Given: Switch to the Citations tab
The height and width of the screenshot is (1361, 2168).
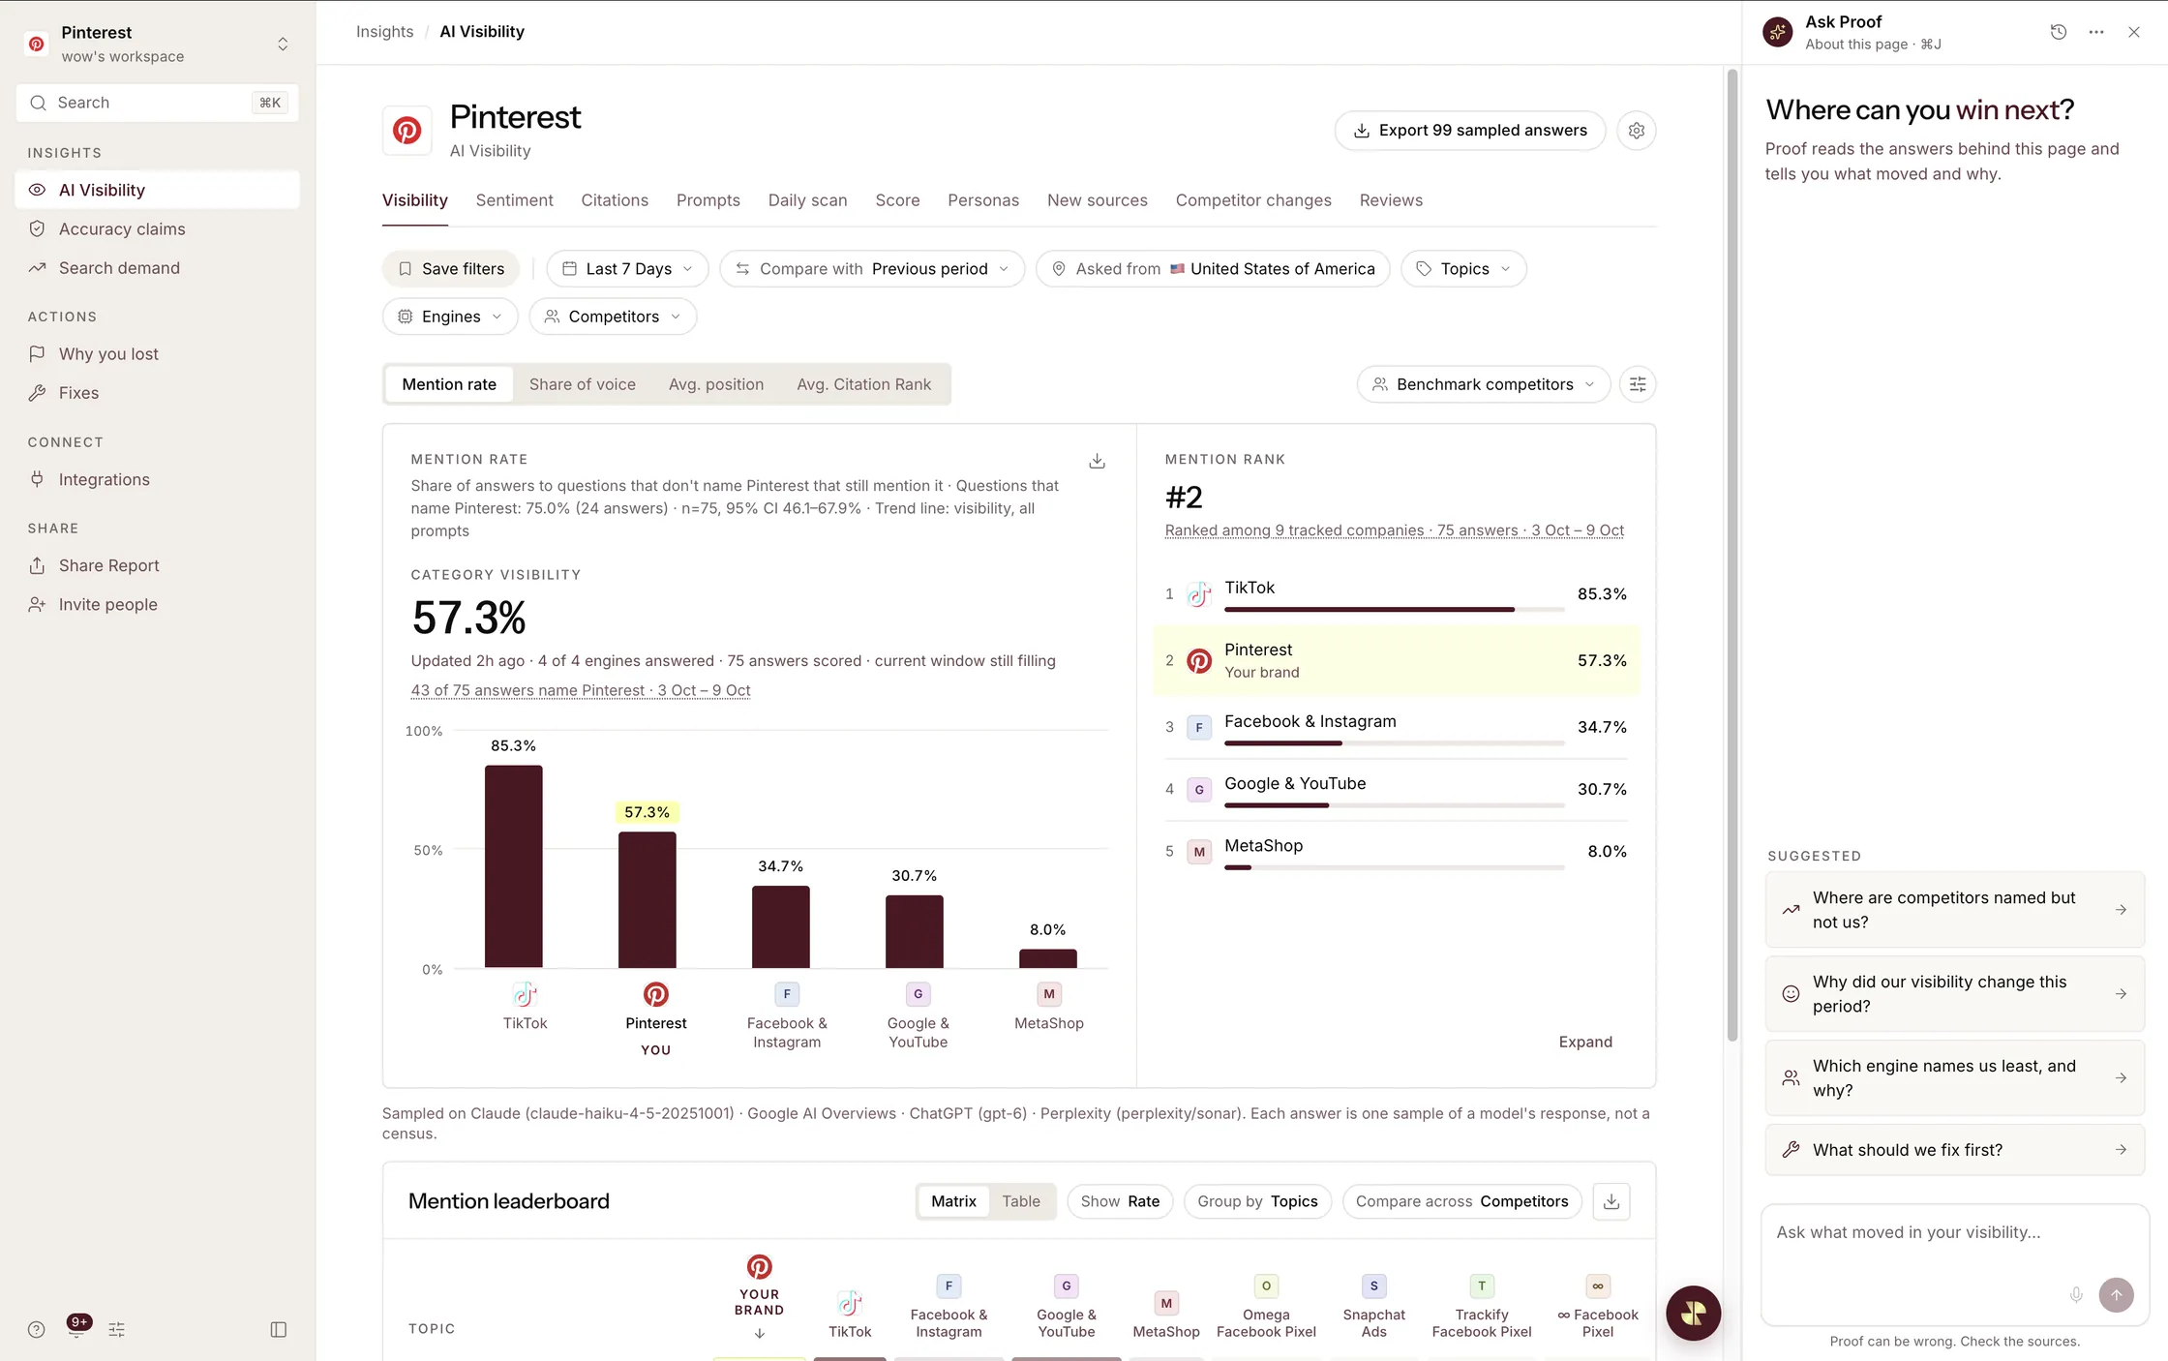Looking at the screenshot, I should click(615, 200).
